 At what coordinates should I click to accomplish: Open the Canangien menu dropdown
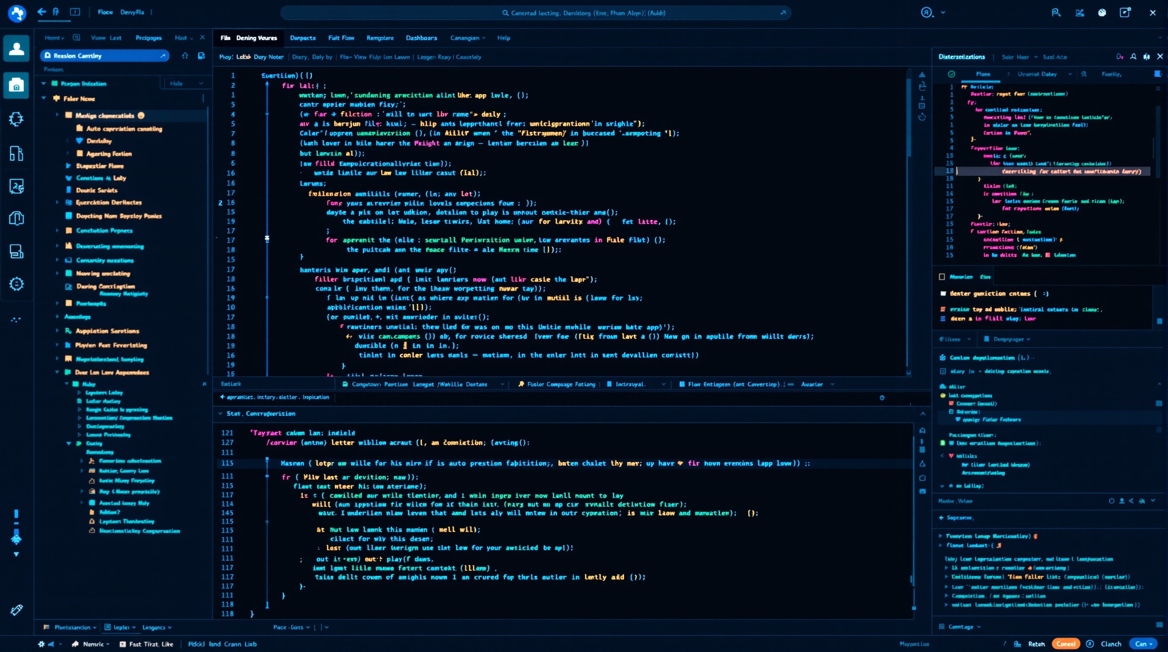pos(468,38)
